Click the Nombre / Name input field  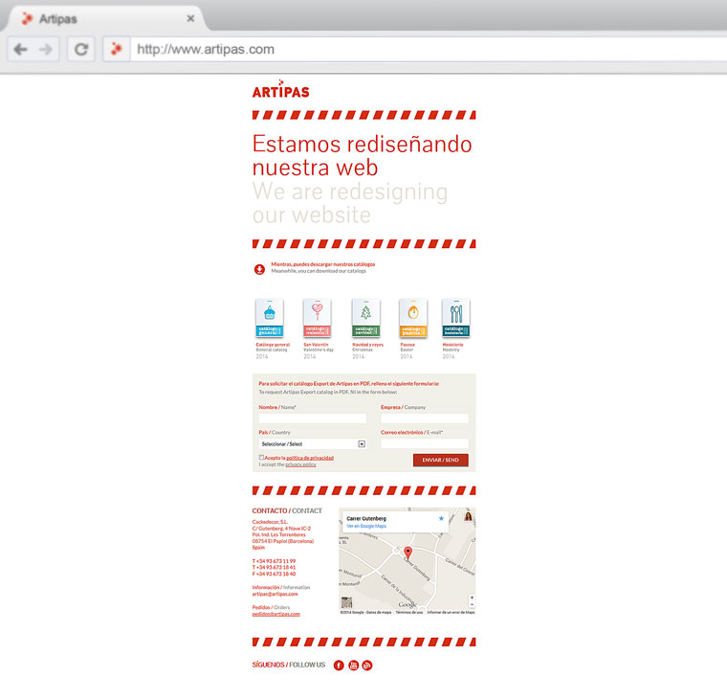[312, 418]
